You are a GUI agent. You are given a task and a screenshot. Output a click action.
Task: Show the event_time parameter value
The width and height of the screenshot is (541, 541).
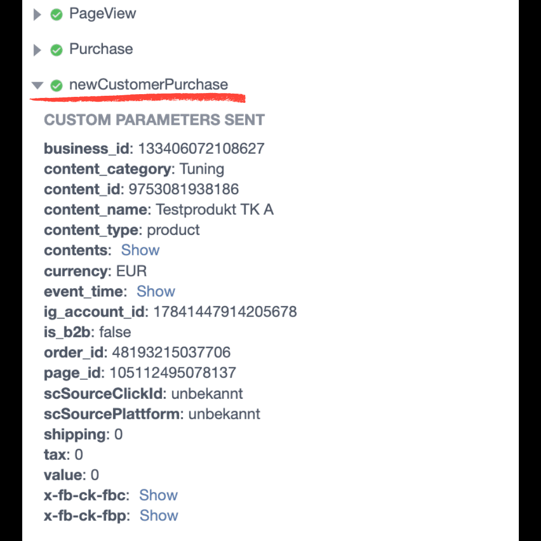click(x=156, y=291)
